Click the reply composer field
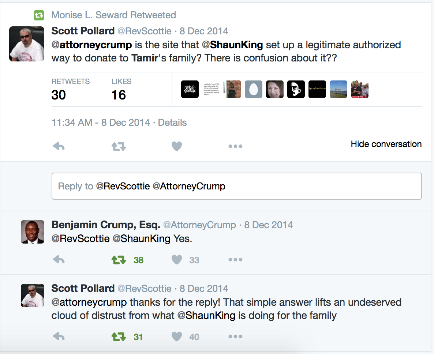The width and height of the screenshot is (434, 354). coord(237,186)
